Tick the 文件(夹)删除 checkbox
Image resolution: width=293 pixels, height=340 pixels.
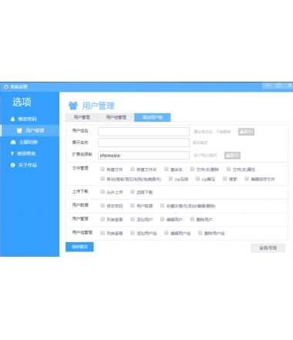[x=192, y=169]
